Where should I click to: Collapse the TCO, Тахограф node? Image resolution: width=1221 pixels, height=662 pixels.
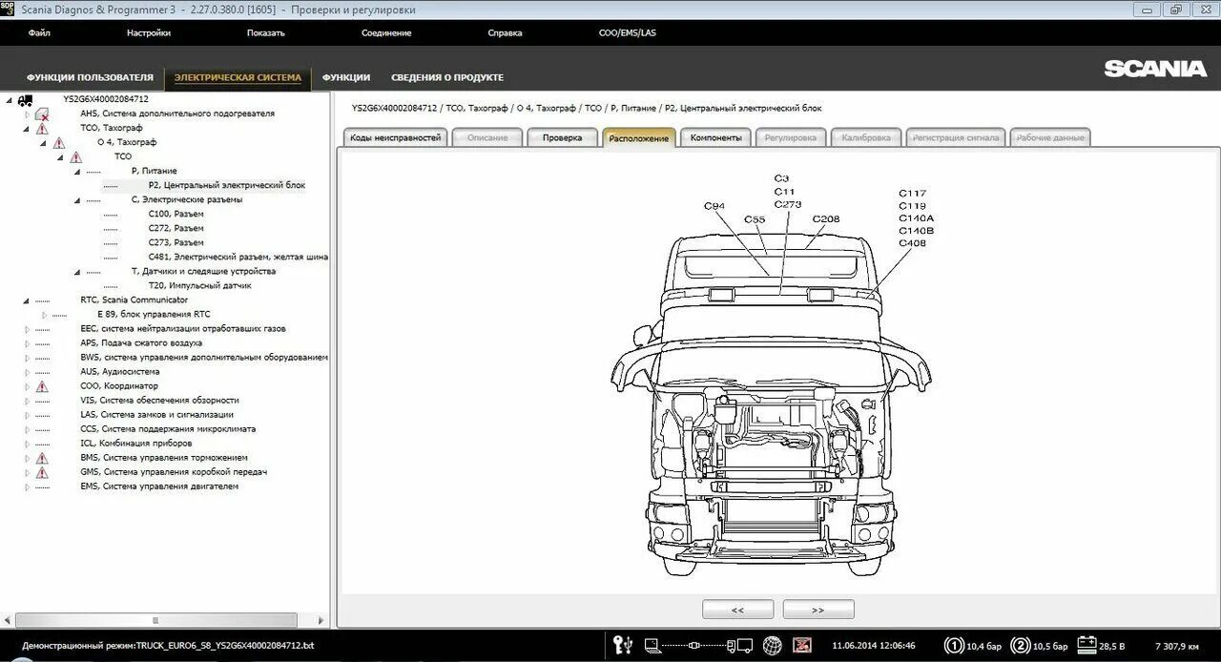(27, 128)
